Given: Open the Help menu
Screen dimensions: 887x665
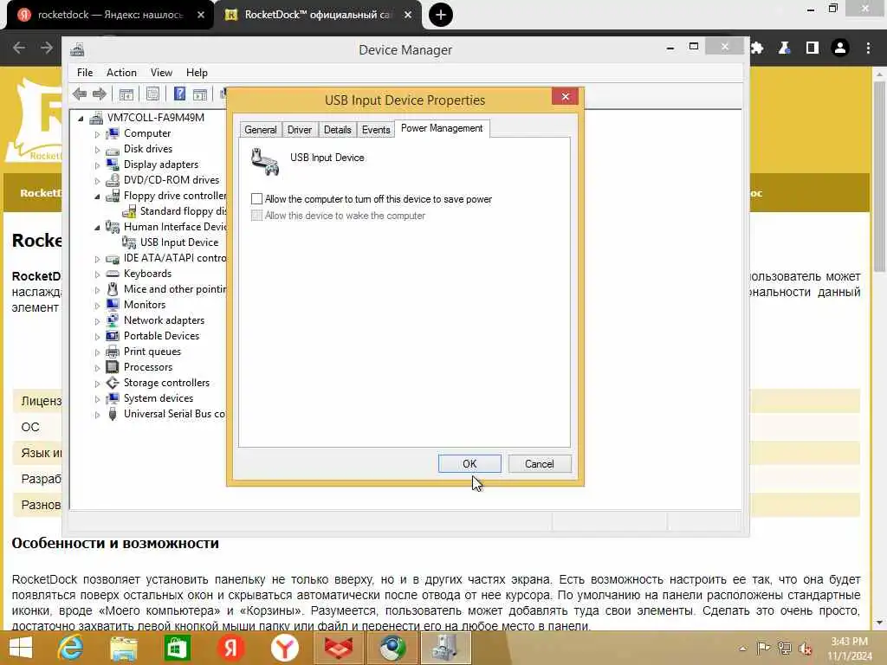Looking at the screenshot, I should (x=197, y=73).
